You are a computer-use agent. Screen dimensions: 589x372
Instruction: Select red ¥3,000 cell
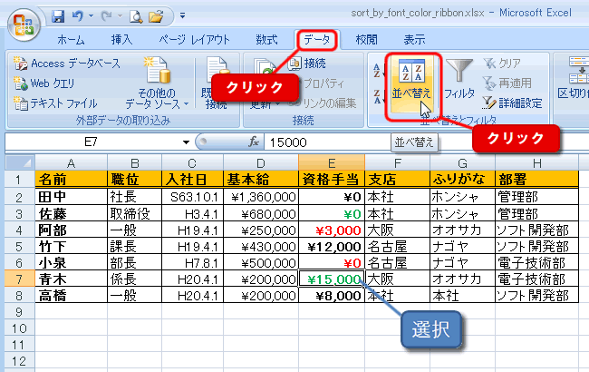pos(332,230)
